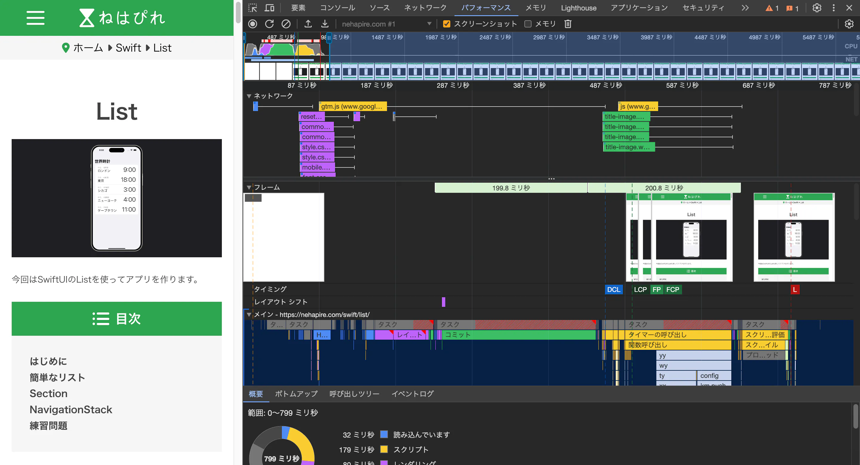Jump to NavigationStack contents link
Image resolution: width=860 pixels, height=465 pixels.
[x=71, y=409]
